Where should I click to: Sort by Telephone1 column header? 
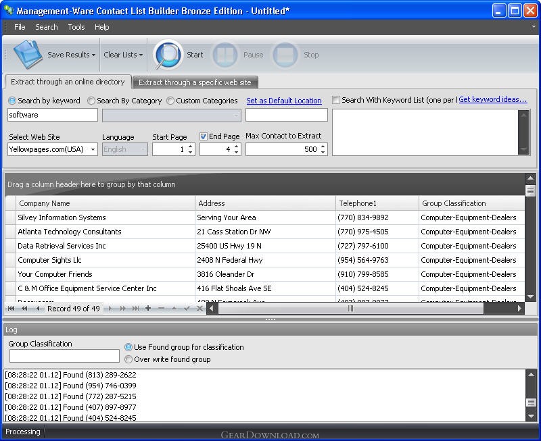pos(377,203)
